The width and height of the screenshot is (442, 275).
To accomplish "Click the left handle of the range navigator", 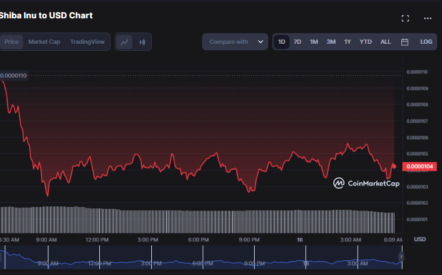I will tap(1, 257).
